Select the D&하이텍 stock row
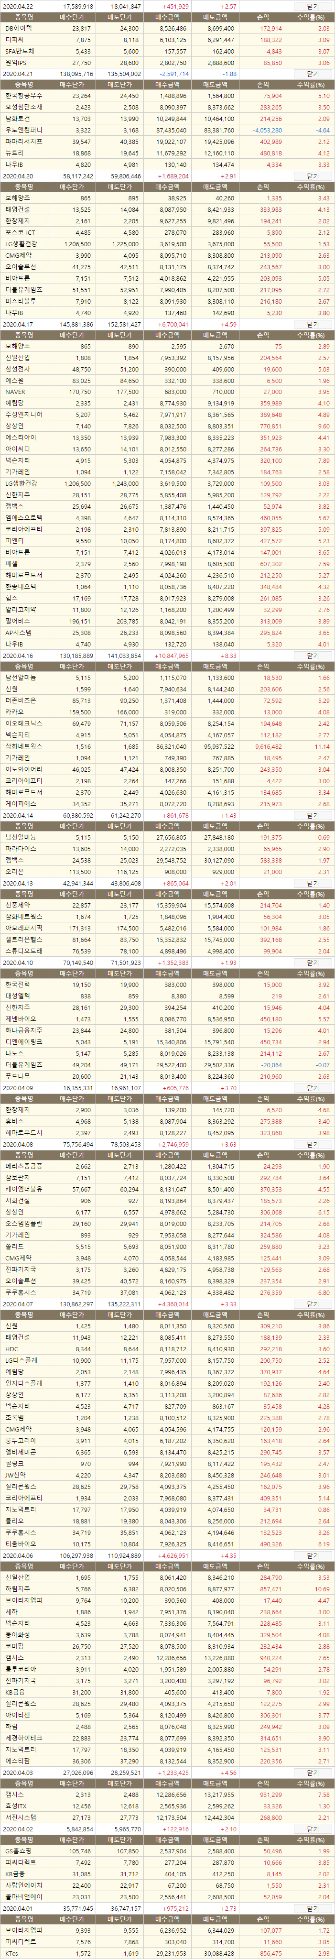This screenshot has width=335, height=1959. [167, 28]
